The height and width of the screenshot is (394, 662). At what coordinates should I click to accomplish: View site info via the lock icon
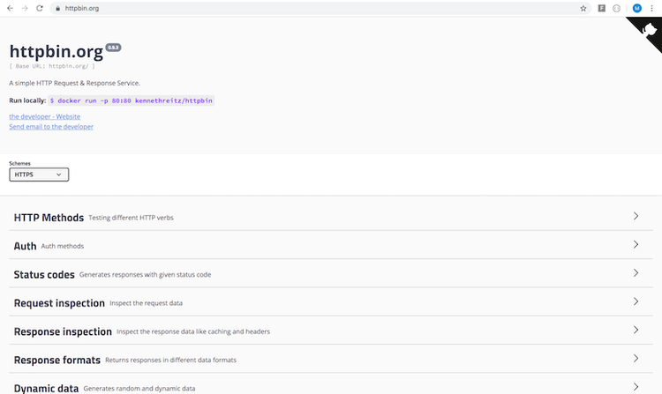pos(58,9)
